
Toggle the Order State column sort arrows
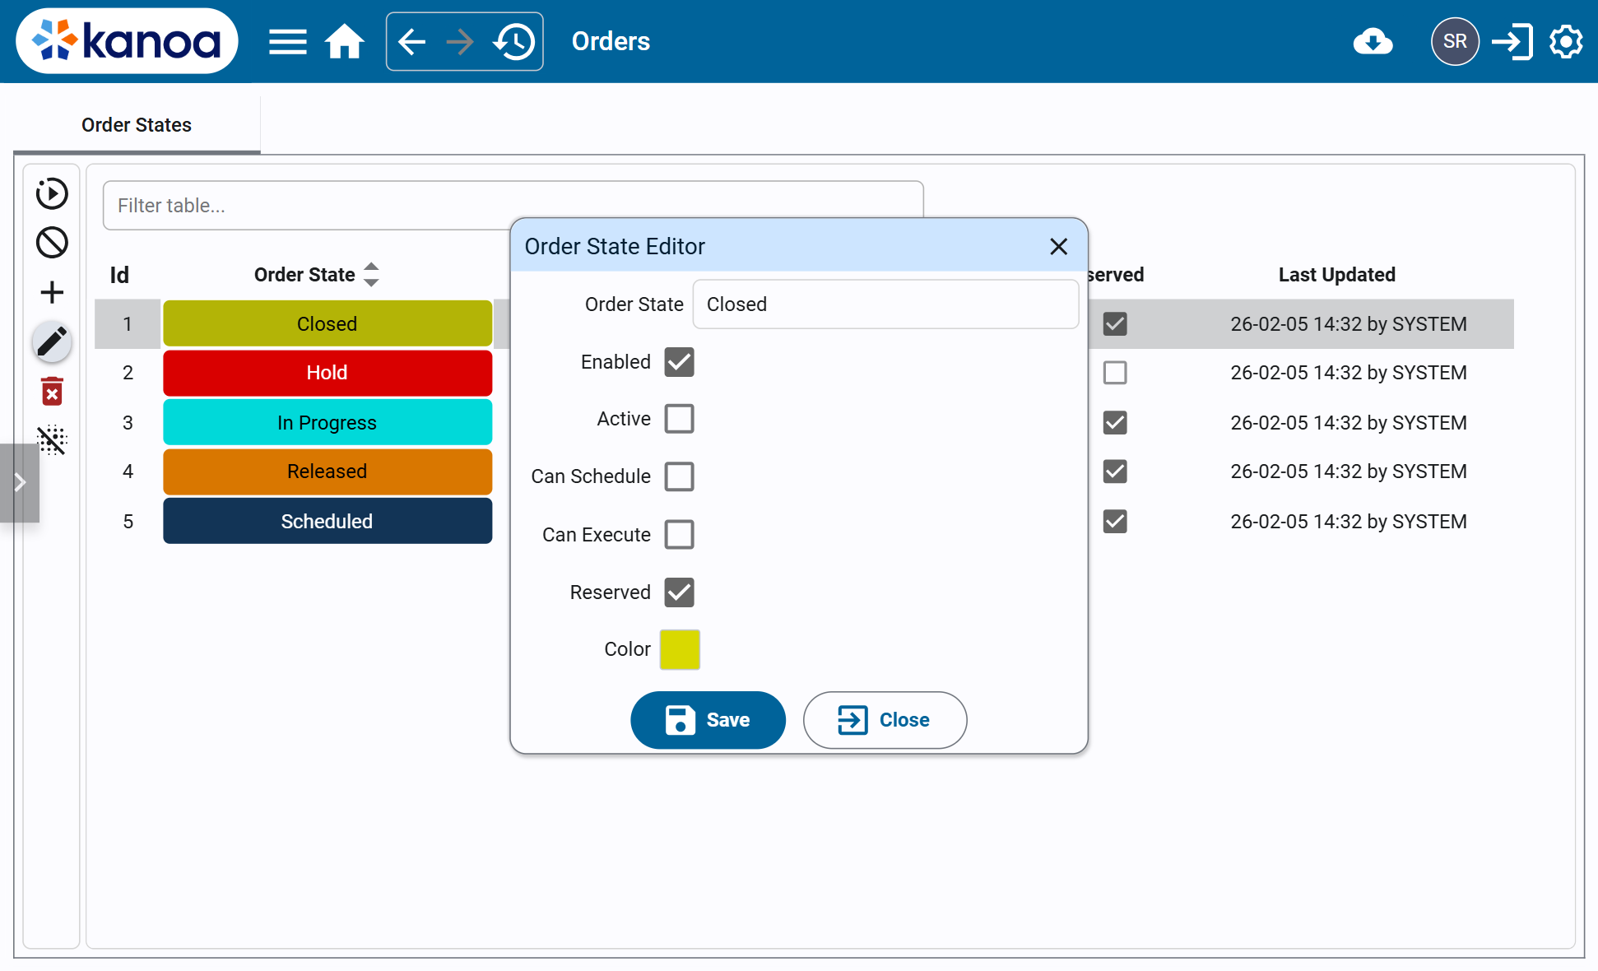(x=371, y=274)
